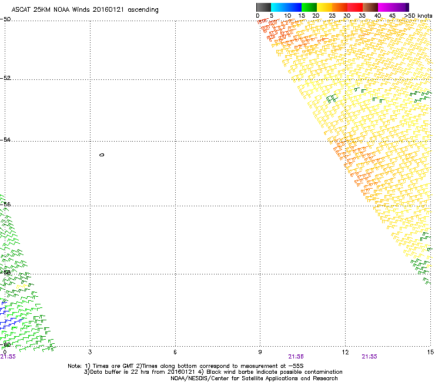Click the longitude 15 axis label
The width and height of the screenshot is (435, 382).
(430, 352)
